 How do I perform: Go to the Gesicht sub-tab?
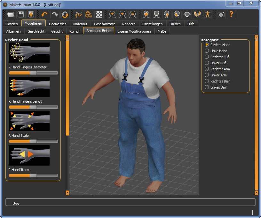tap(57, 31)
